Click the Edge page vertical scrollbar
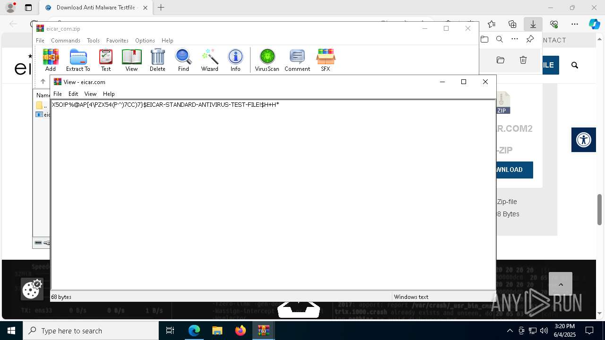Screen dimensions: 605x340 pos(600,210)
